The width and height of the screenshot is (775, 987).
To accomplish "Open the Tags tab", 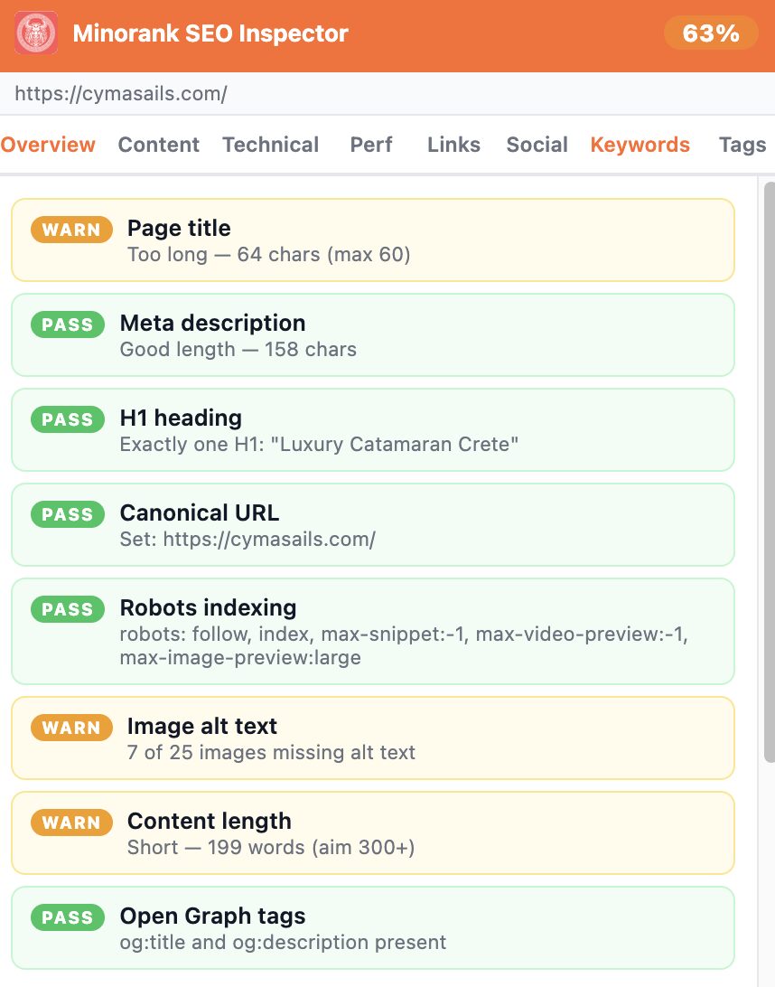I will click(742, 144).
